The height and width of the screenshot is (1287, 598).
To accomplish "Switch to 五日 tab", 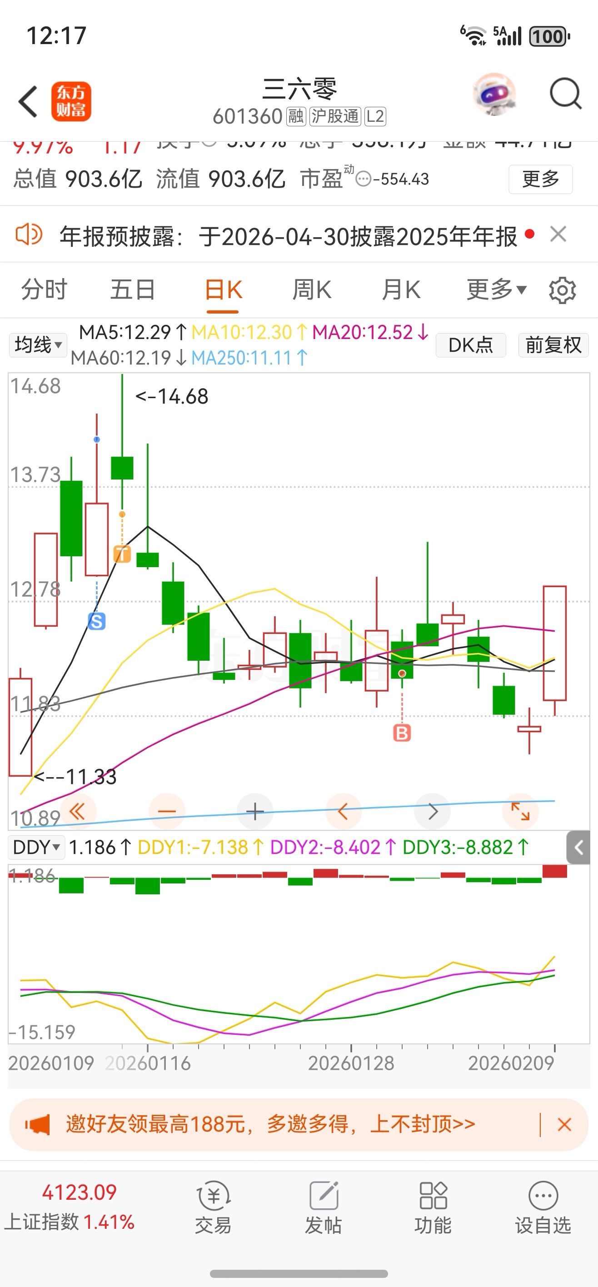I will (133, 289).
